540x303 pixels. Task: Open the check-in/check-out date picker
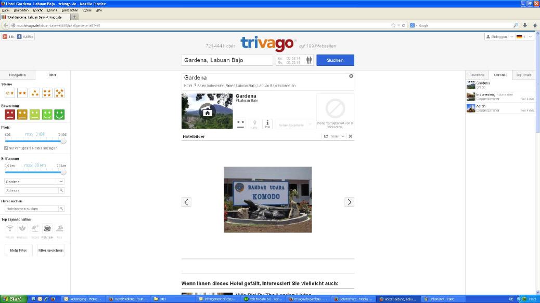[289, 61]
